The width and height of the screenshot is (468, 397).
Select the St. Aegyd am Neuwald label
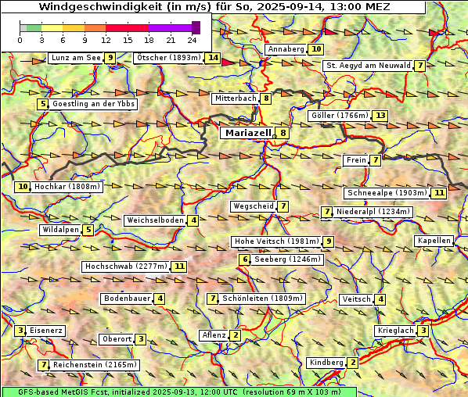(368, 66)
